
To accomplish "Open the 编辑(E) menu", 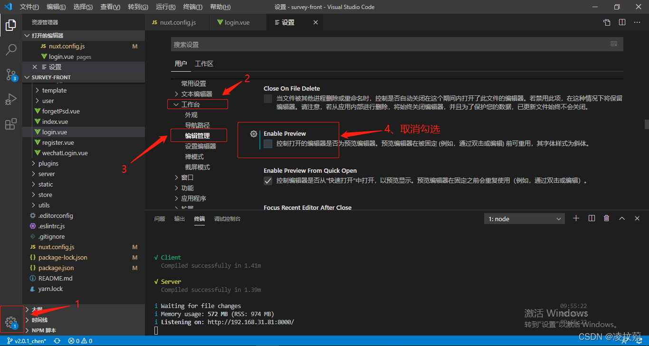I will click(x=56, y=7).
